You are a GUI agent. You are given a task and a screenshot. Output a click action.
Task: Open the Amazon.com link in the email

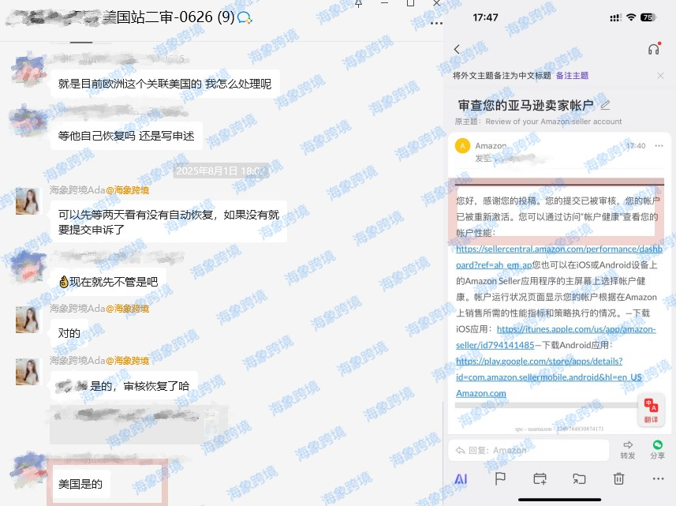(480, 393)
